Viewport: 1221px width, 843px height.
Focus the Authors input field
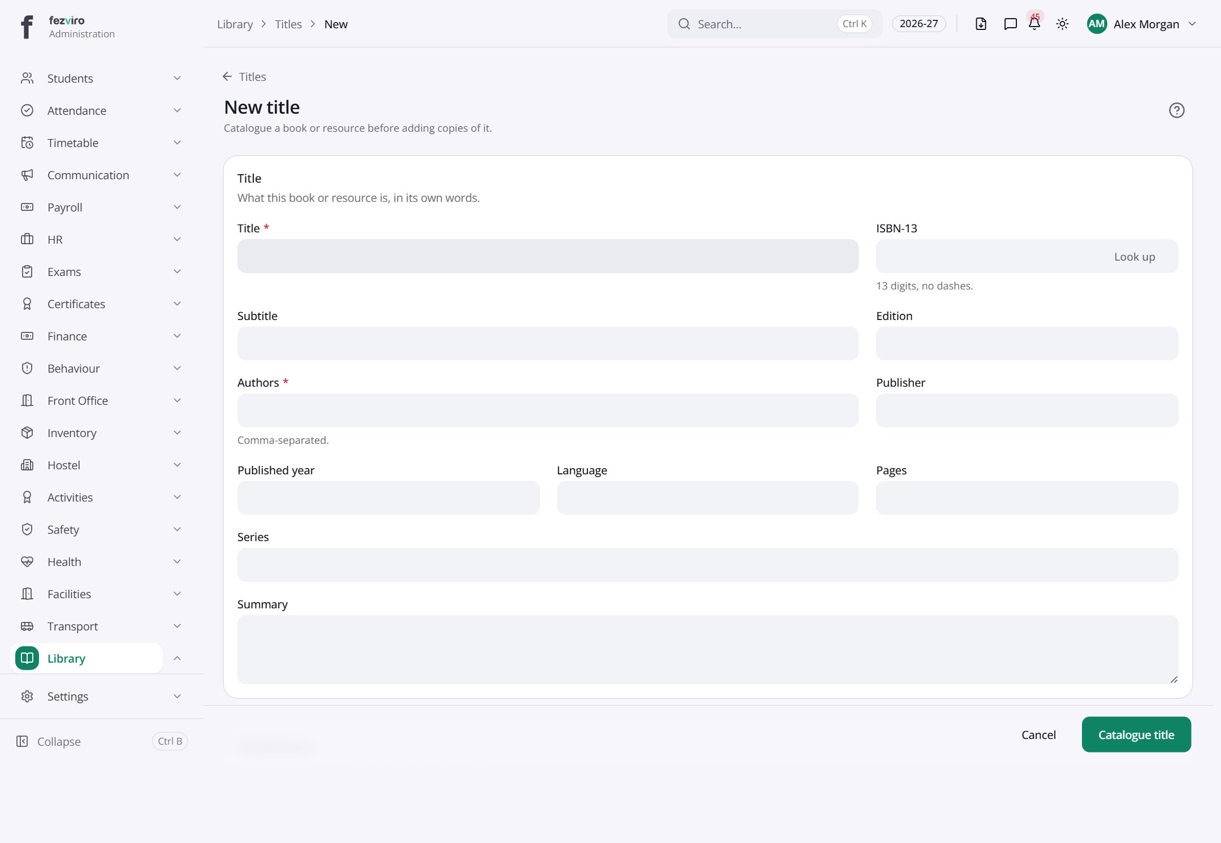pyautogui.click(x=548, y=410)
